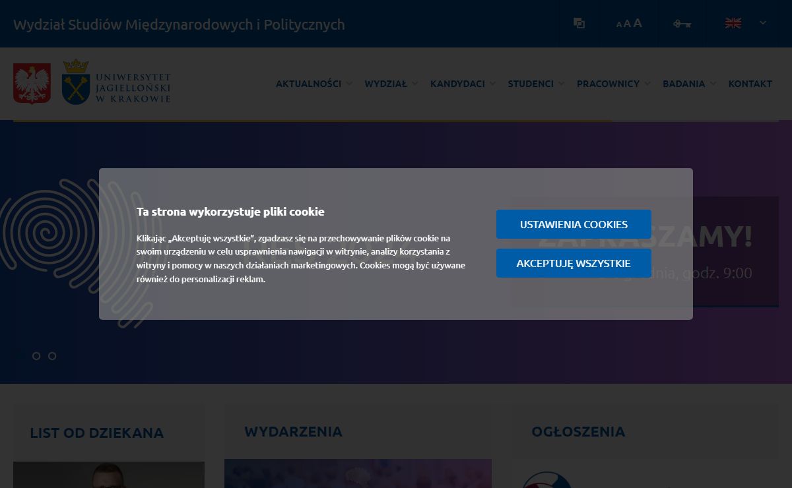Expand the Aktualności chevron arrow
Viewport: 792px width, 488px height.
[x=349, y=84]
